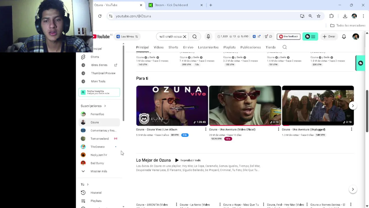Open Chrome downloads icon
This screenshot has width=369, height=208.
click(x=345, y=16)
